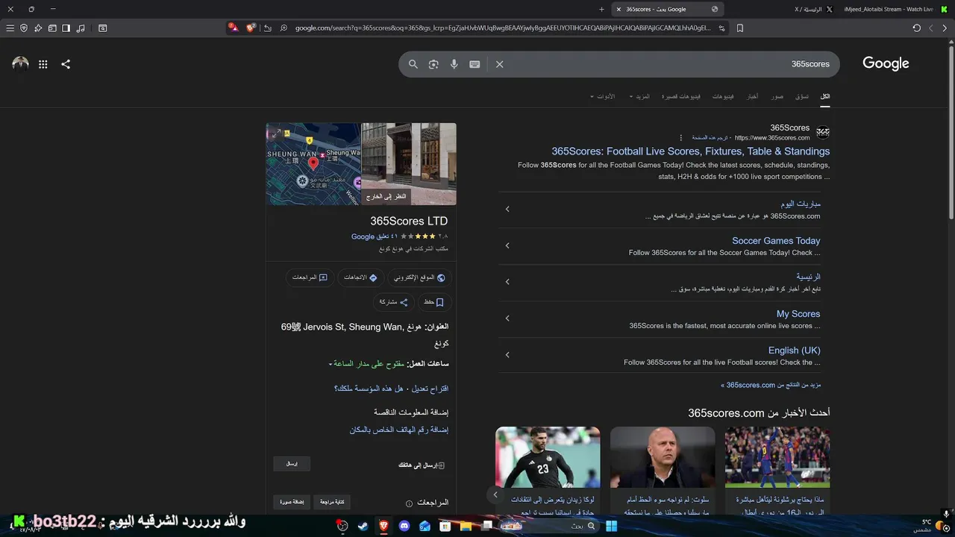Expand the الرئيسية sitelink chevron
955x537 pixels.
(x=507, y=282)
